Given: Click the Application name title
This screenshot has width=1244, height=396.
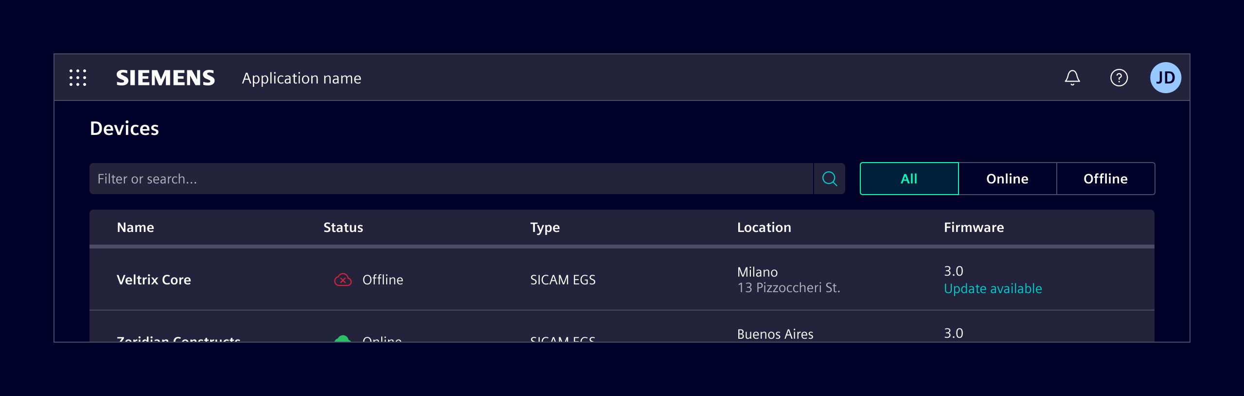Looking at the screenshot, I should coord(302,78).
